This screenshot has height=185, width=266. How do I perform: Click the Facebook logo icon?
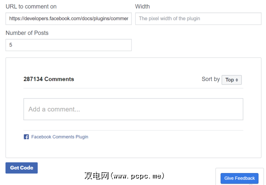[x=26, y=137]
